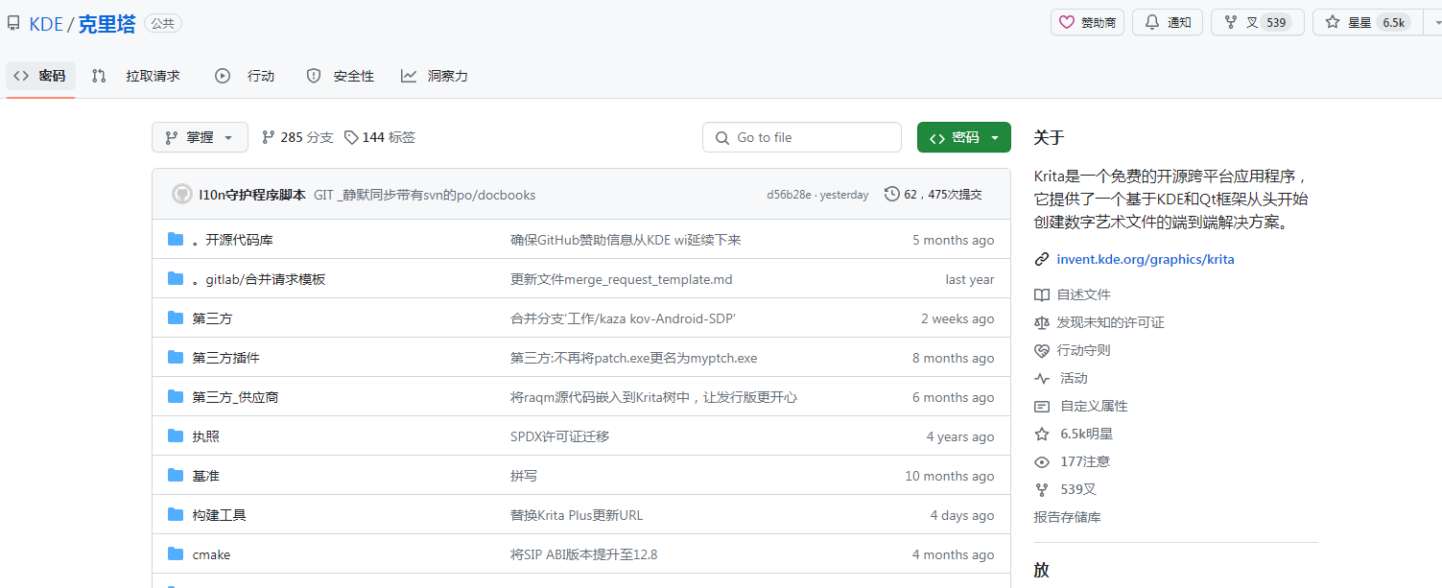1442x588 pixels.
Task: Switch to the 行动 tab
Action: pos(246,76)
